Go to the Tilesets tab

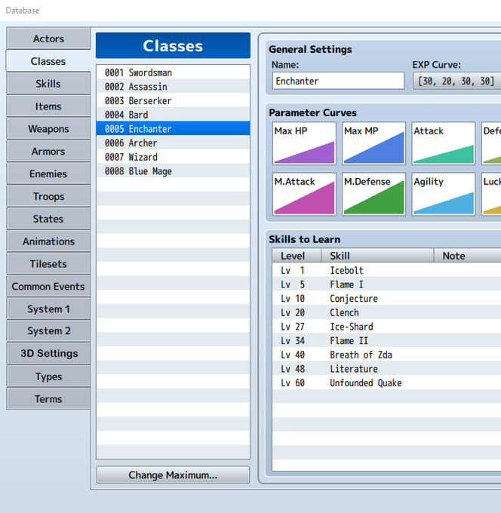click(x=48, y=264)
